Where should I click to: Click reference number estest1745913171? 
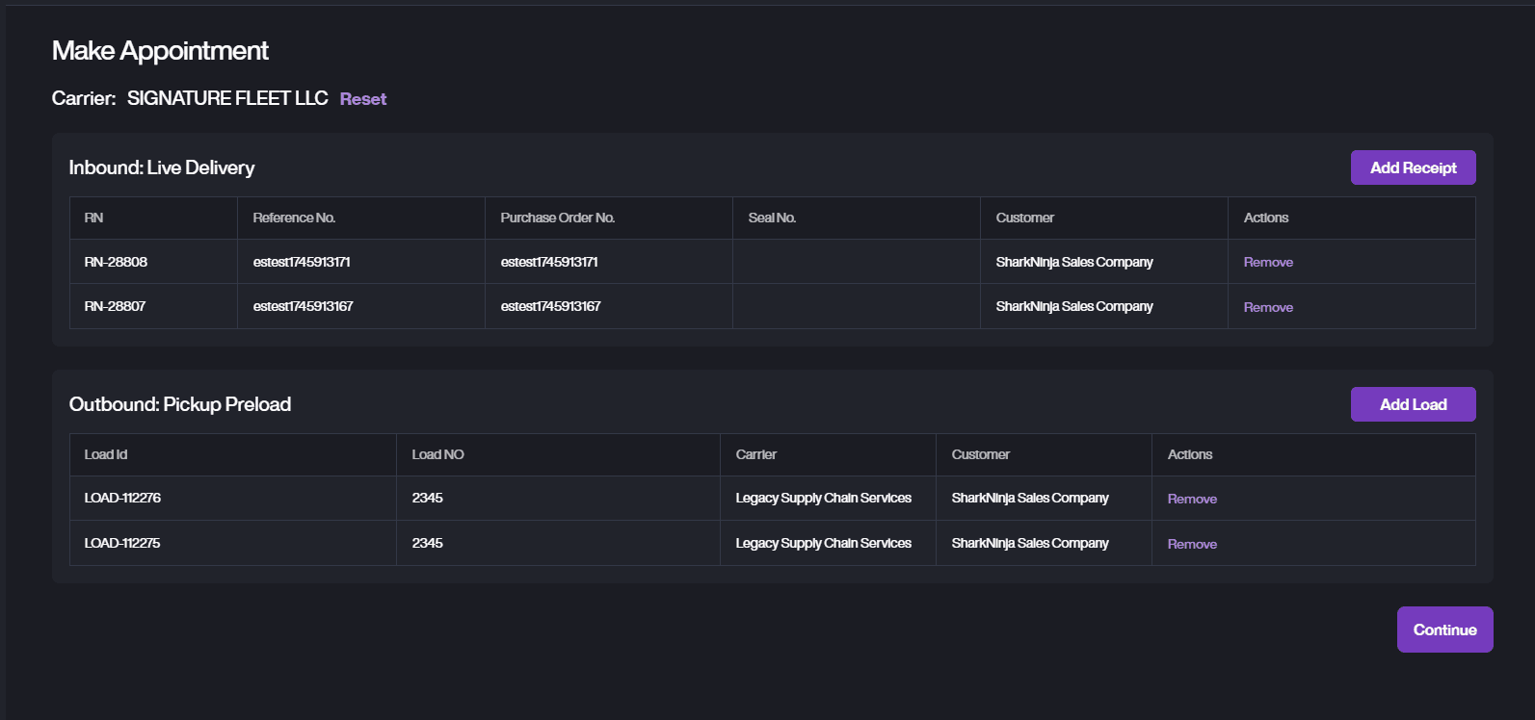coord(302,262)
